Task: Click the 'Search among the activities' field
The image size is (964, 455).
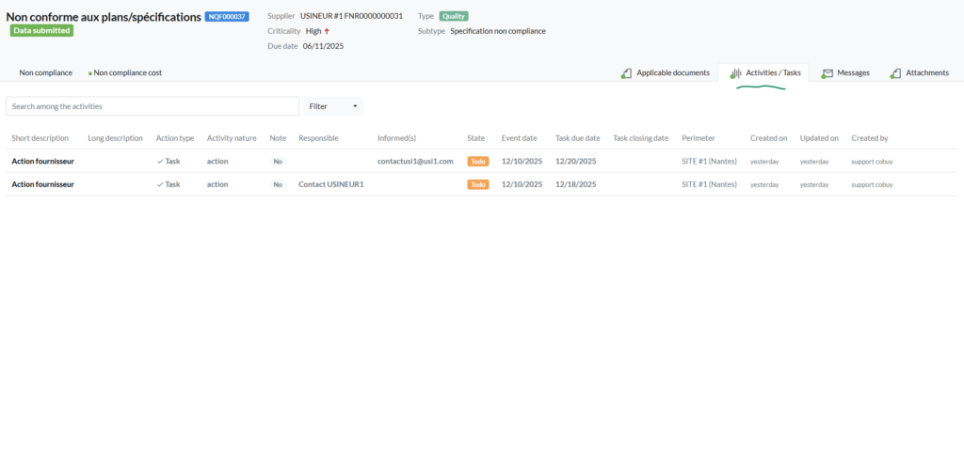Action: pos(153,106)
